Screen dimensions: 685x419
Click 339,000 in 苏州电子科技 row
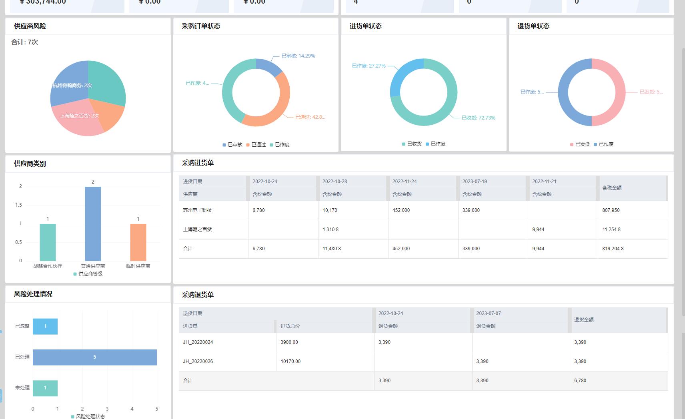(x=493, y=210)
